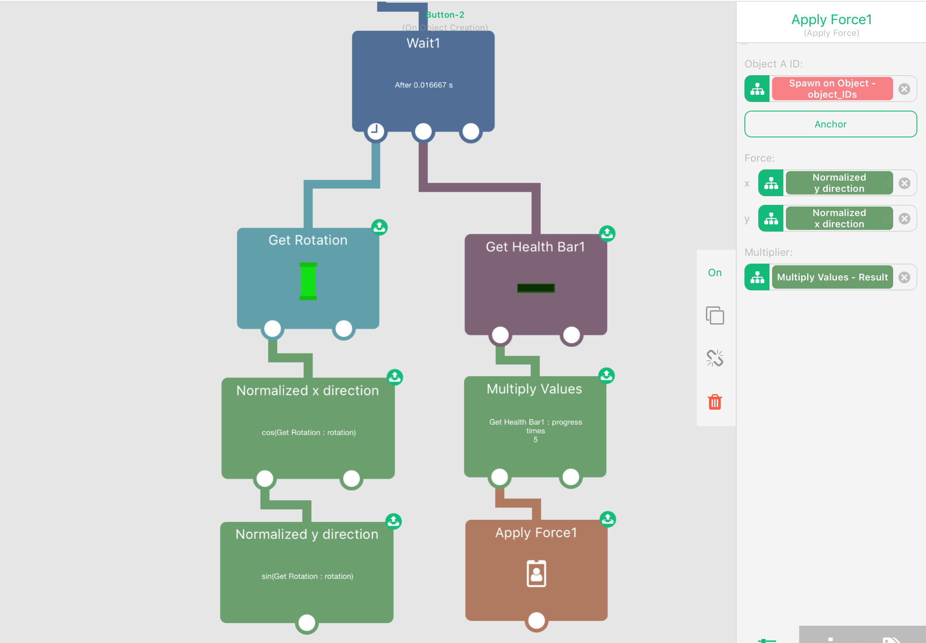
Task: Toggle the On switch for behavior
Action: coord(715,273)
